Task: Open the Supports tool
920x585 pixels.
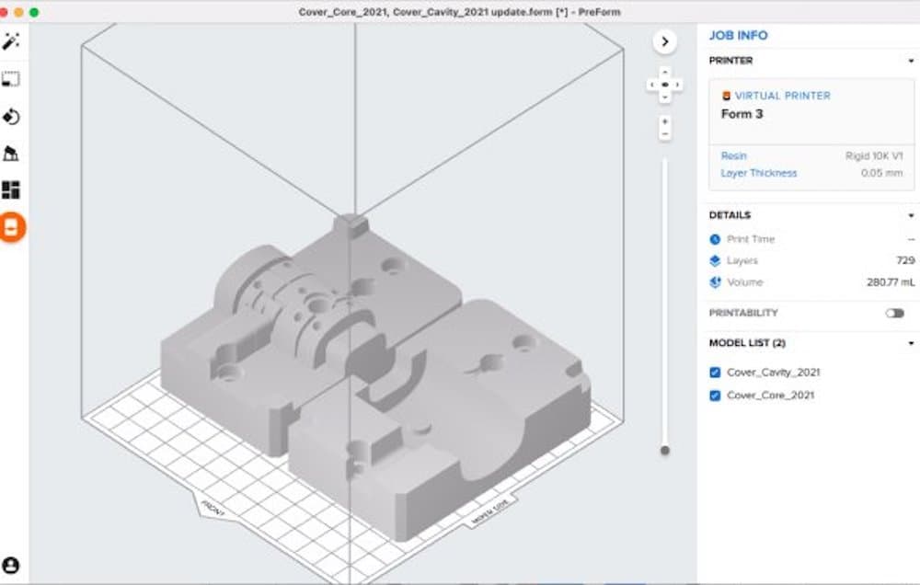Action: pos(12,154)
